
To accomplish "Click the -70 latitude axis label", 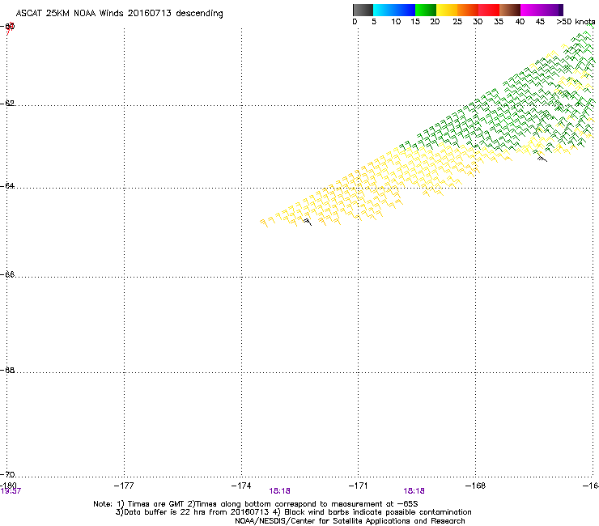I will [x=7, y=474].
